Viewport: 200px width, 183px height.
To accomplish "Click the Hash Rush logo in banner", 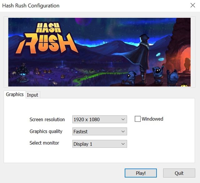I will click(x=47, y=38).
